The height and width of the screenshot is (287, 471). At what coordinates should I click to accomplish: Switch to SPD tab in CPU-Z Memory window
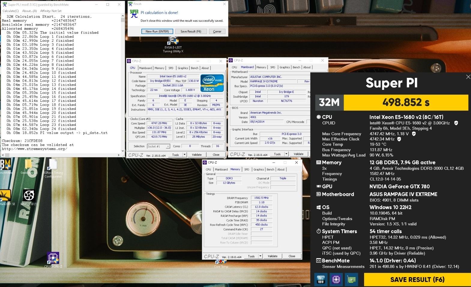click(247, 169)
